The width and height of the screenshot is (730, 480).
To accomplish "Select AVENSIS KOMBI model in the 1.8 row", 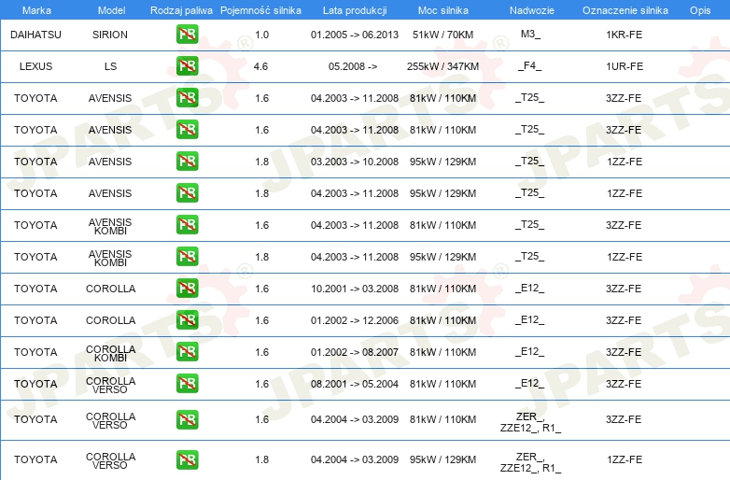I will click(x=110, y=258).
